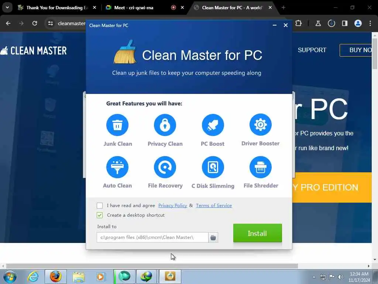
Task: Open Chrome three-dot menu
Action: tap(370, 23)
